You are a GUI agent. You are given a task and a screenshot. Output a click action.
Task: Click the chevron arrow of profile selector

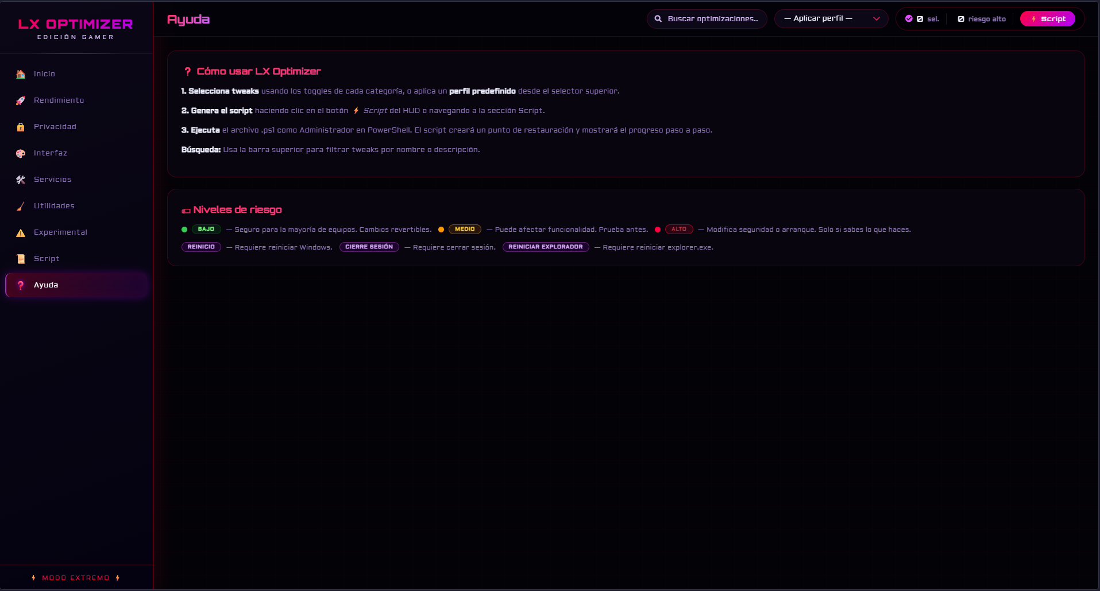(877, 19)
